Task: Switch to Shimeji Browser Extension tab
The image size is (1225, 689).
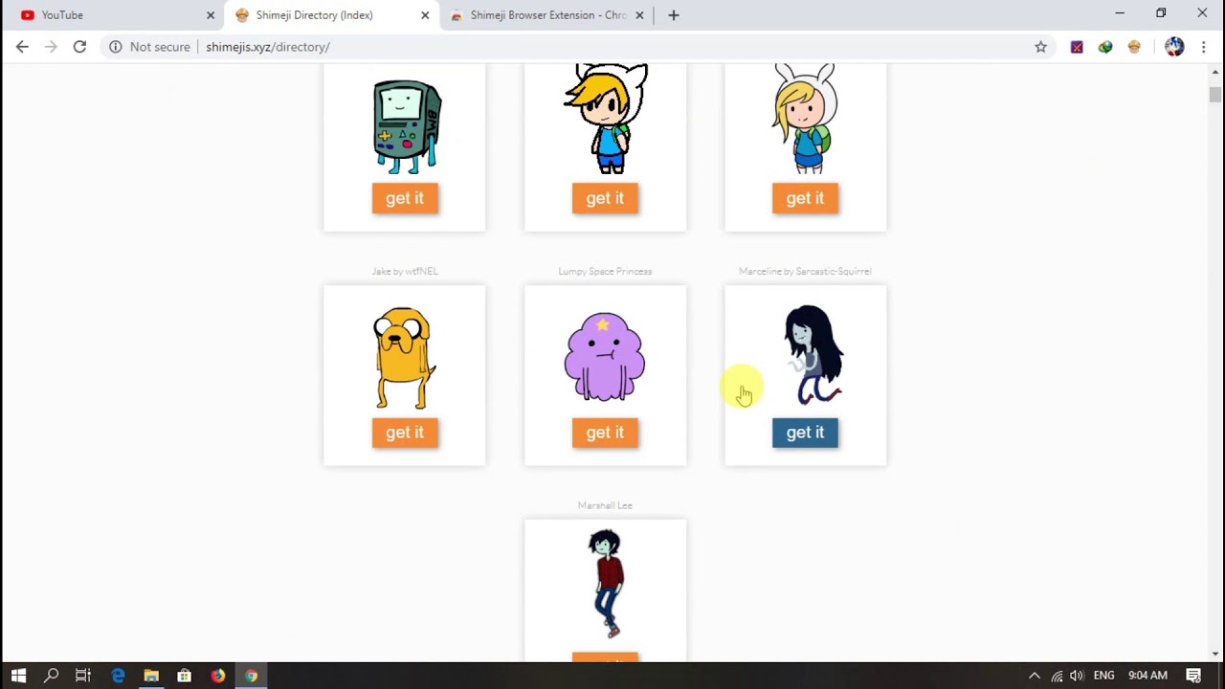Action: 546,15
